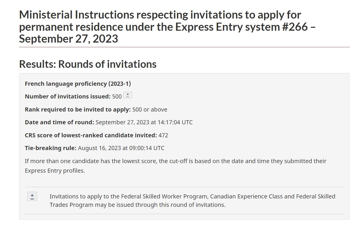Select the CRS score value 472

pyautogui.click(x=163, y=135)
